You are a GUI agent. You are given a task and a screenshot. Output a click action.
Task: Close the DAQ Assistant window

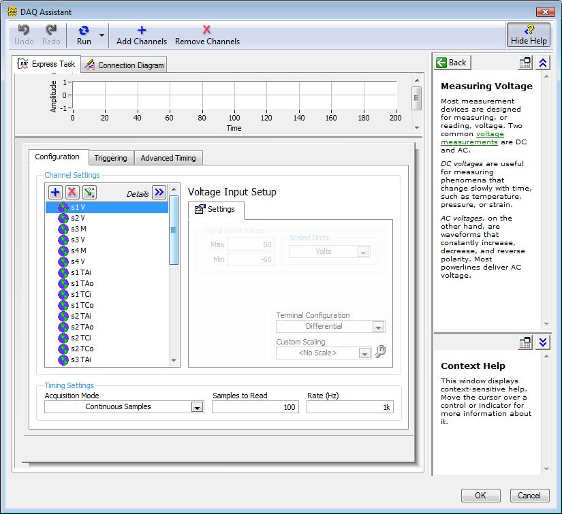coord(545,12)
